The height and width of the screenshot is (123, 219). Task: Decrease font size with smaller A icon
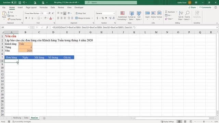(53, 13)
